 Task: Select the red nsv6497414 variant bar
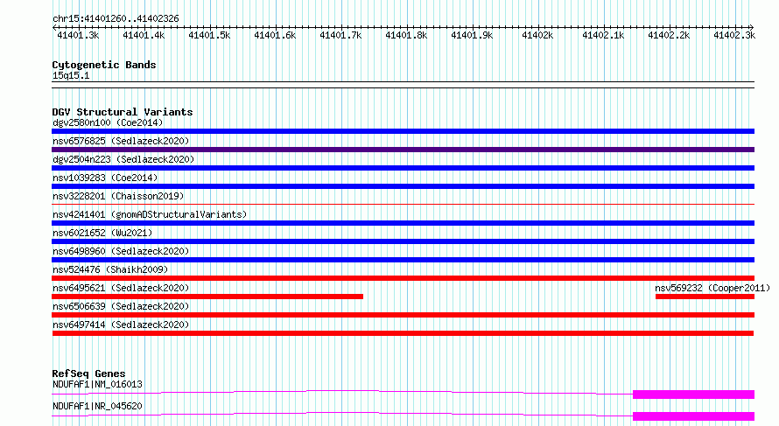403,333
